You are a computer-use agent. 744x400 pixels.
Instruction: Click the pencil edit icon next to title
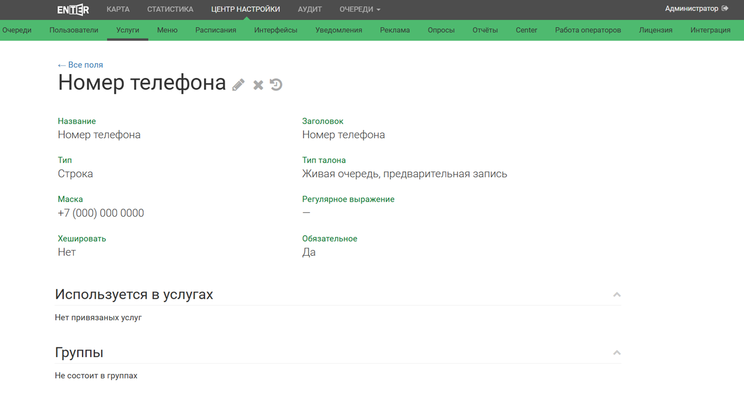point(239,85)
